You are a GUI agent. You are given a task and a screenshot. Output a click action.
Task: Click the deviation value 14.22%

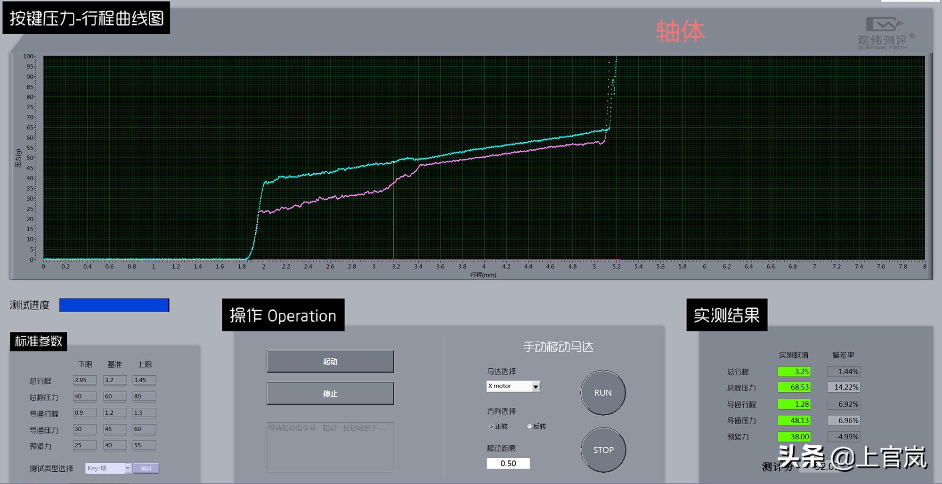pos(844,387)
